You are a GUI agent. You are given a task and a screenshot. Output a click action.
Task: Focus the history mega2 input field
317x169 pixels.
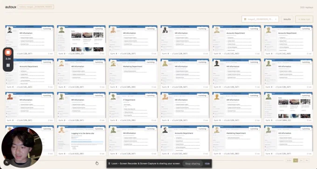point(36,7)
